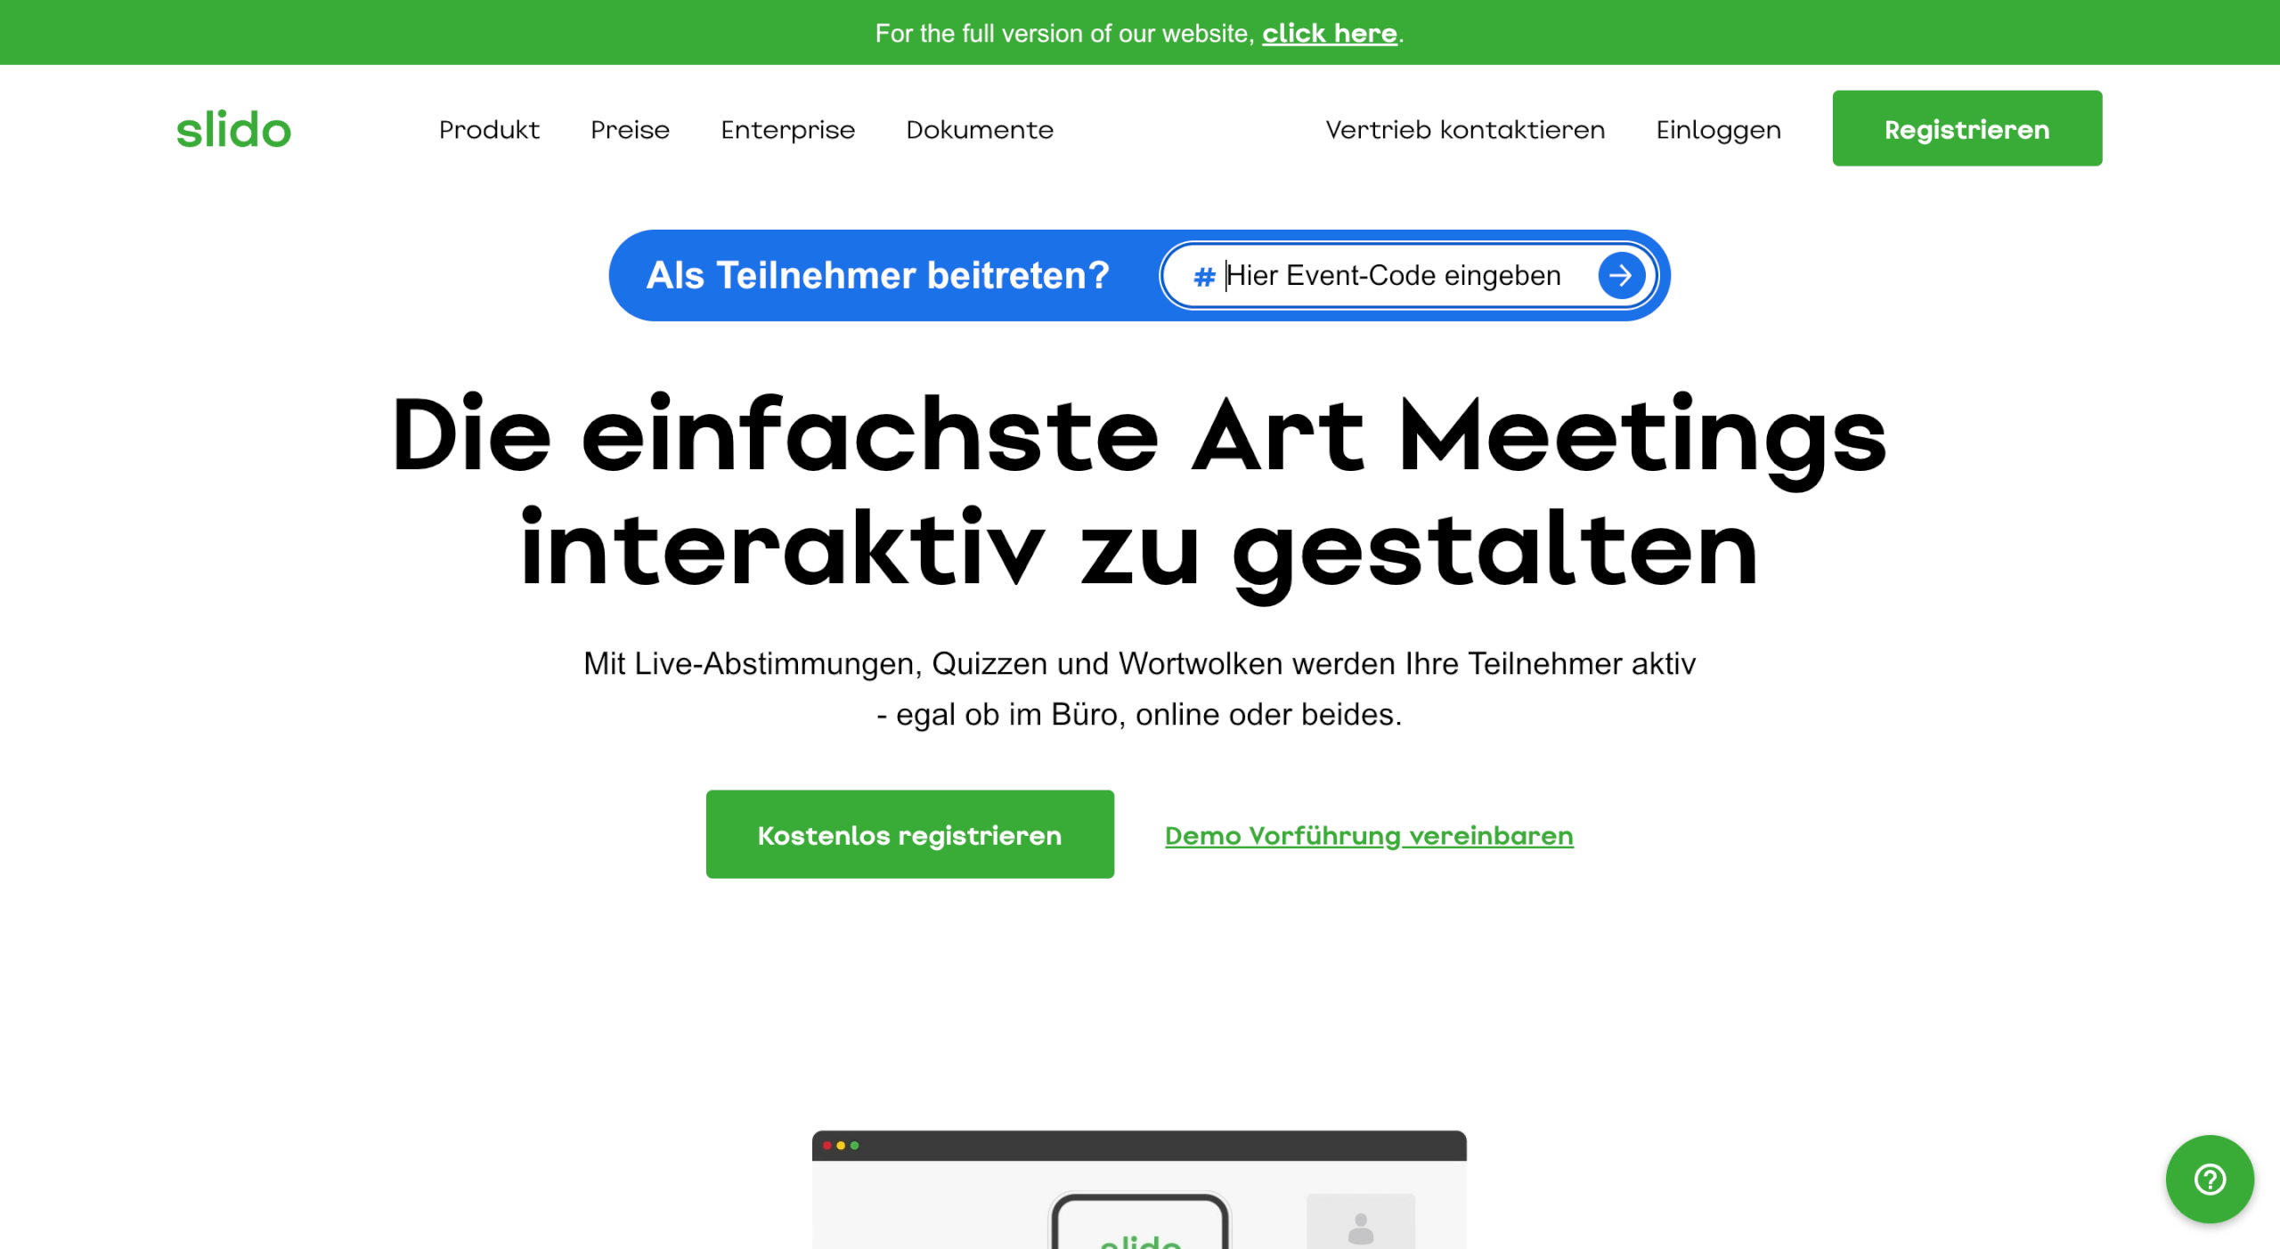Image resolution: width=2280 pixels, height=1249 pixels.
Task: Open Dokumente in navigation
Action: [980, 130]
